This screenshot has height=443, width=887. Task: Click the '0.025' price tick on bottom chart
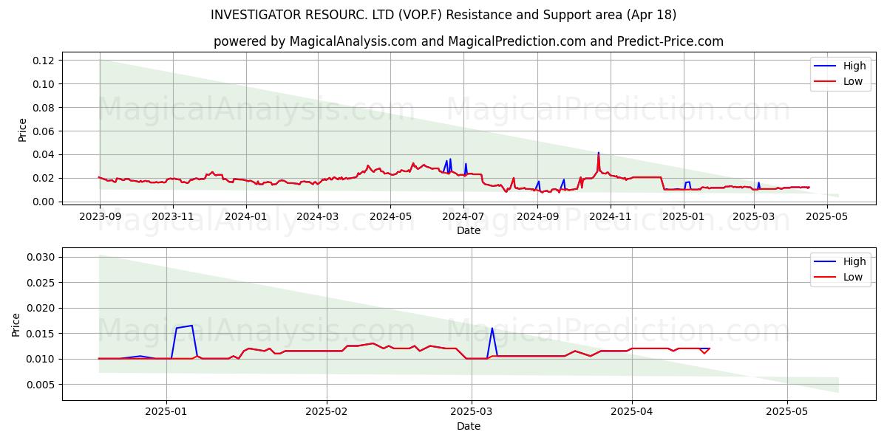(x=41, y=283)
